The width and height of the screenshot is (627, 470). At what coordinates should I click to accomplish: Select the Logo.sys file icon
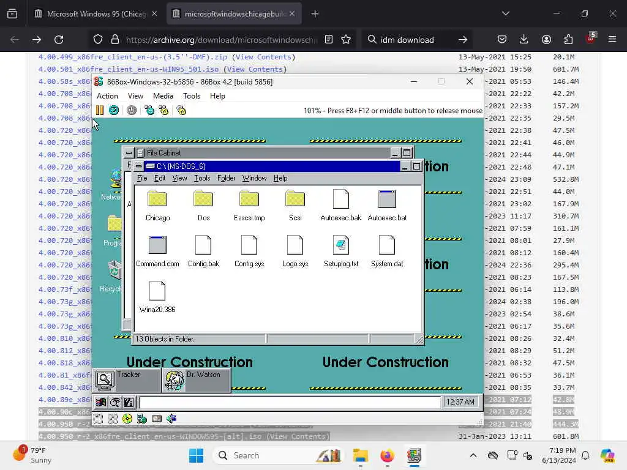(x=295, y=245)
